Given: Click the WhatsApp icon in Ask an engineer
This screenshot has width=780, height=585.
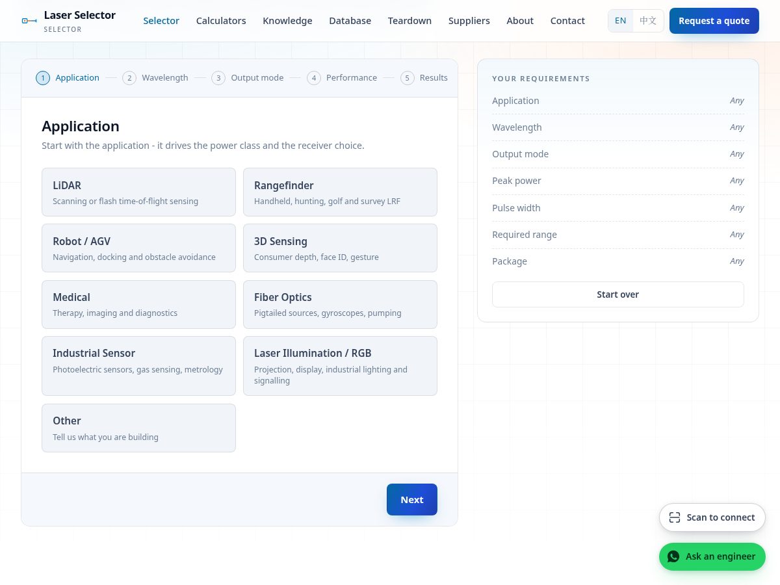Looking at the screenshot, I should pyautogui.click(x=673, y=556).
